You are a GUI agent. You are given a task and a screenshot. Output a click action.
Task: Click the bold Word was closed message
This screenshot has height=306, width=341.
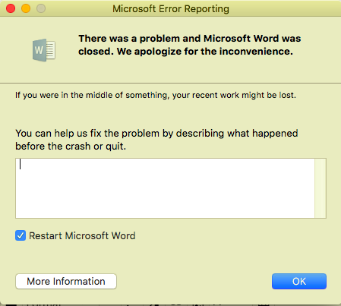pyautogui.click(x=190, y=45)
